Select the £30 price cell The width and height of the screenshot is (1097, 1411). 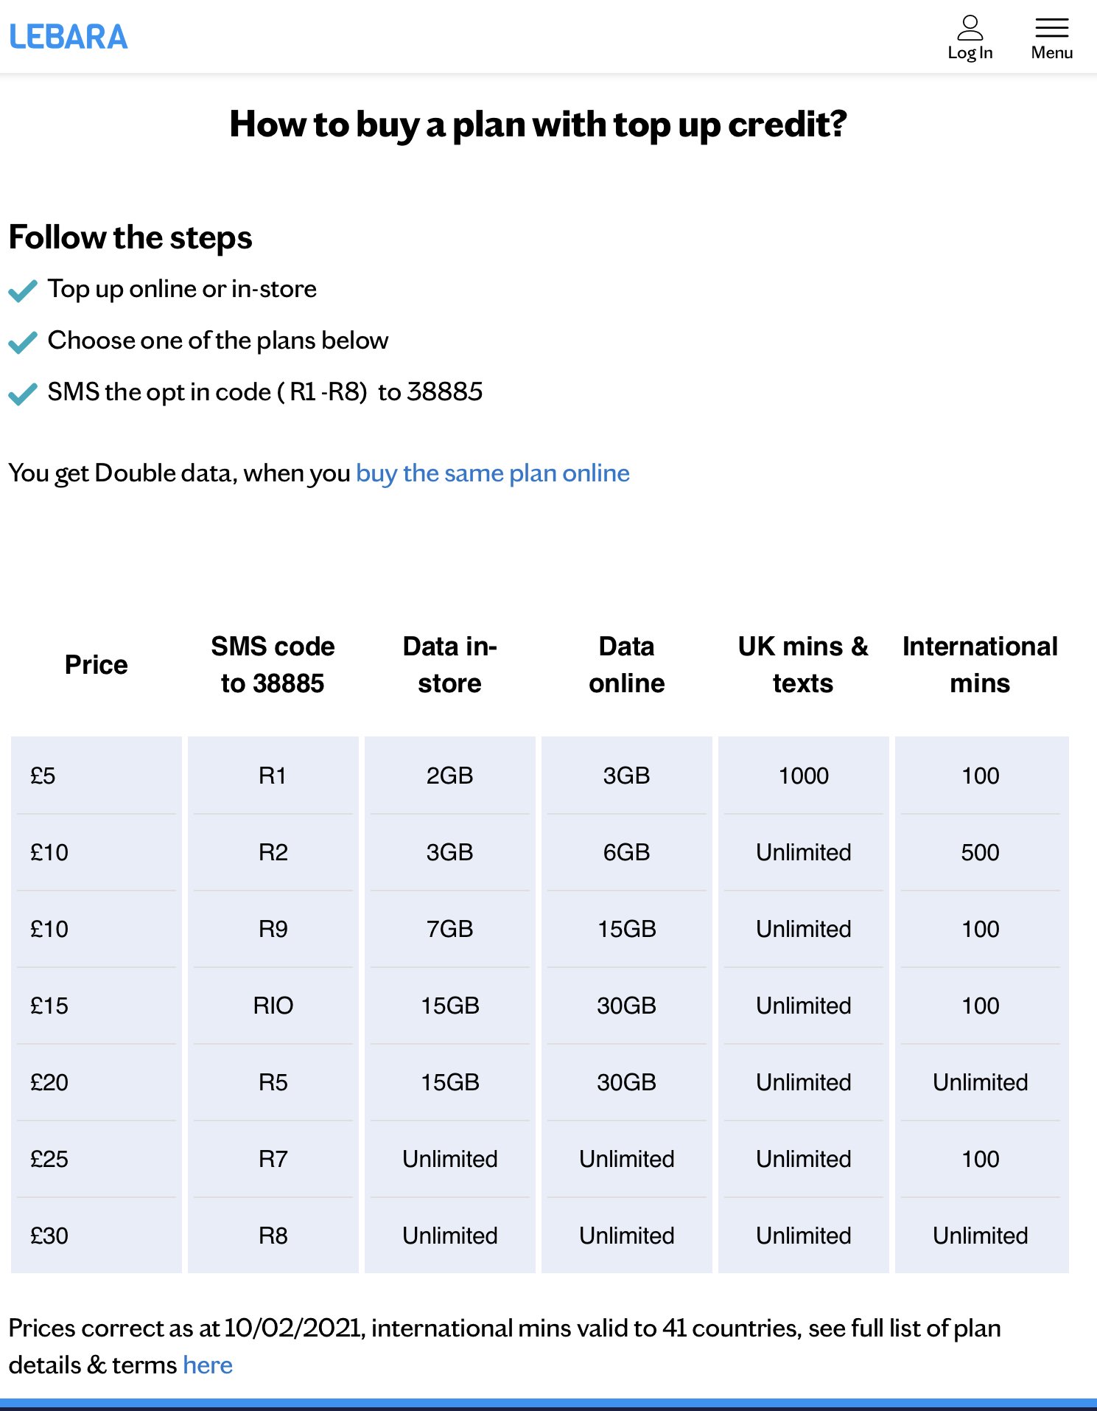click(x=97, y=1236)
